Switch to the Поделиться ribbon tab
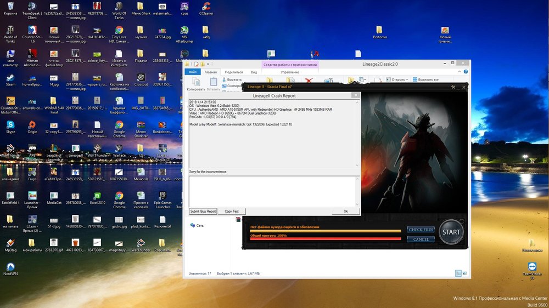This screenshot has width=549, height=308. (233, 72)
